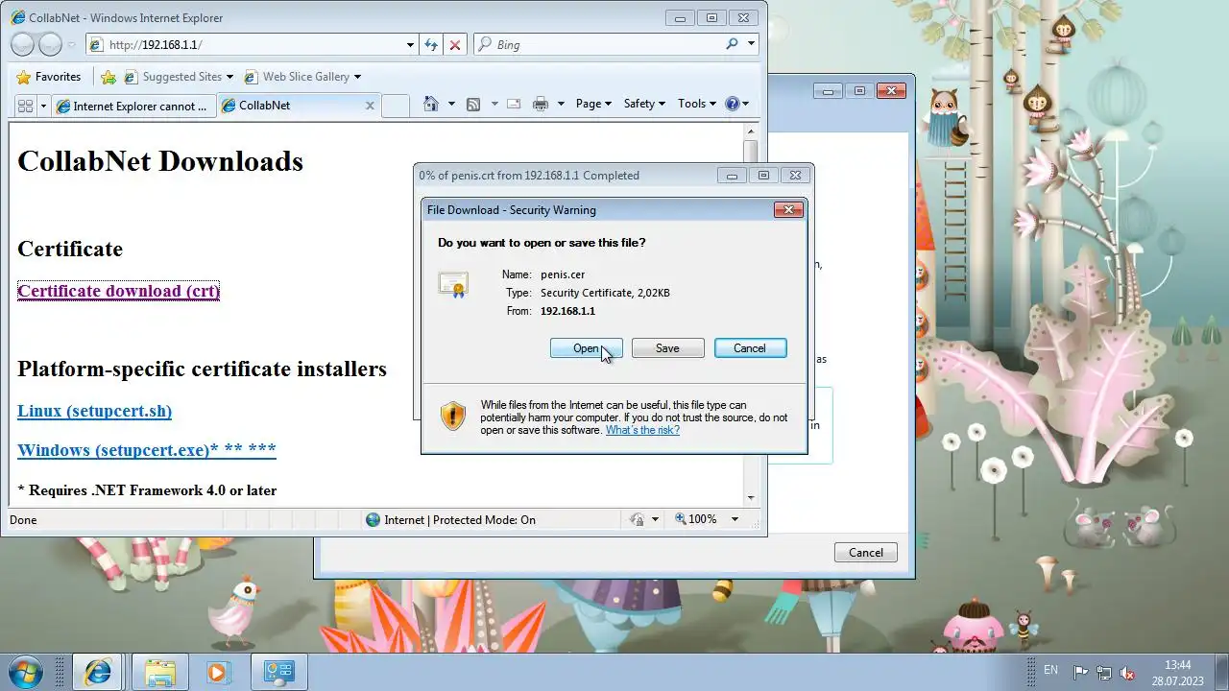This screenshot has width=1229, height=691.
Task: Click the page scrollbar up arrow
Action: (x=751, y=131)
